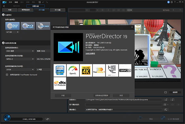Screen dimensions: 185x124
Task: Click the dts 5.1 Producer badge
Action: pyautogui.click(x=60, y=83)
